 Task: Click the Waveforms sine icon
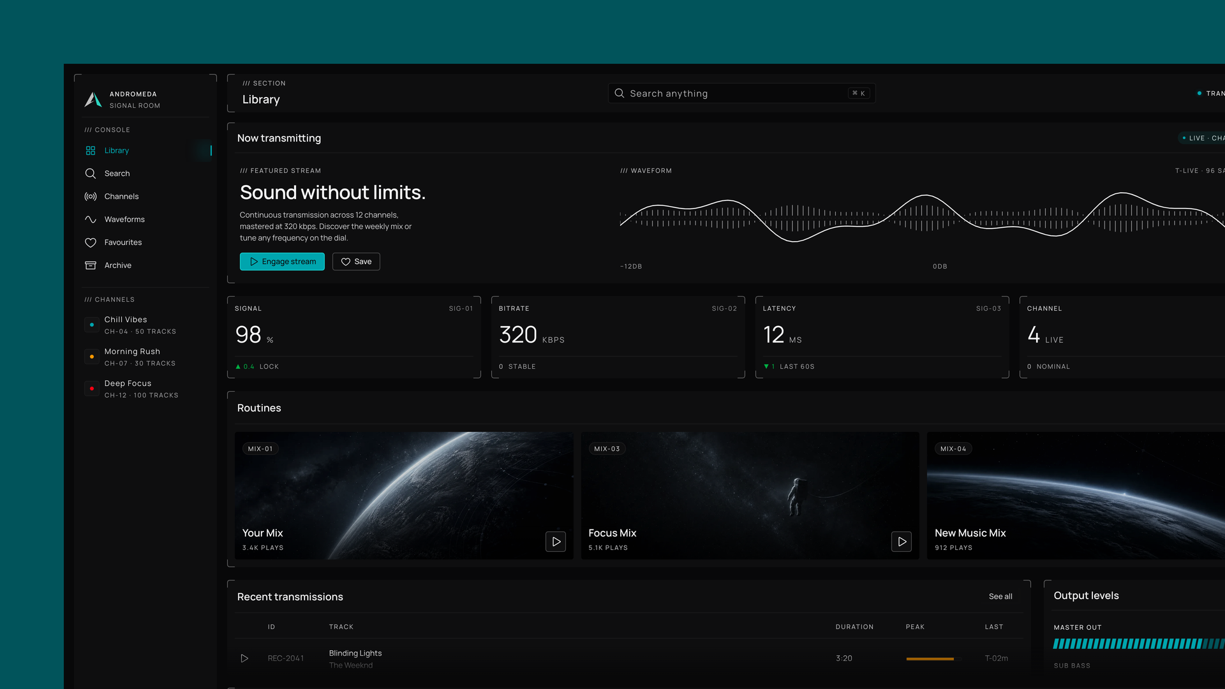point(91,219)
